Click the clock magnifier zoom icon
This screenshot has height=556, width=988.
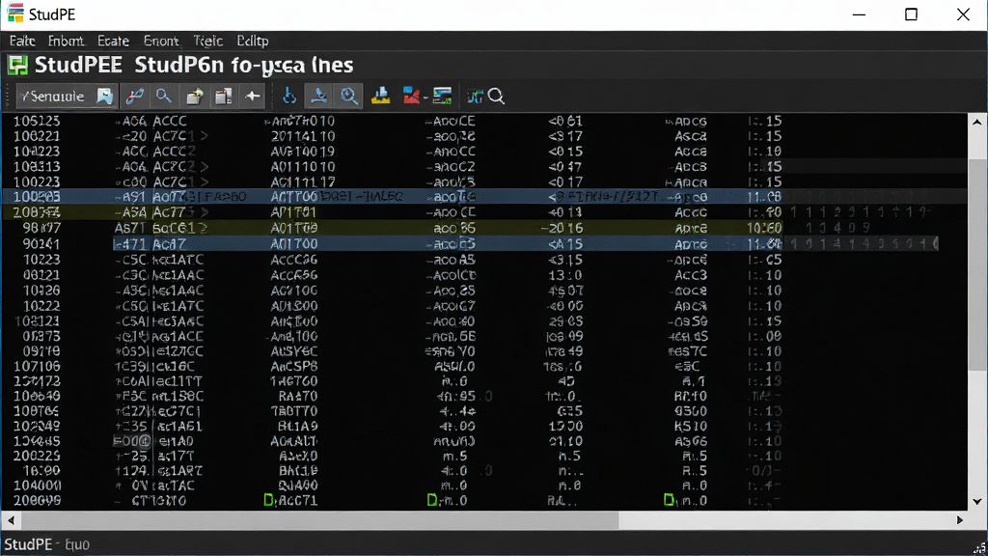pyautogui.click(x=349, y=96)
